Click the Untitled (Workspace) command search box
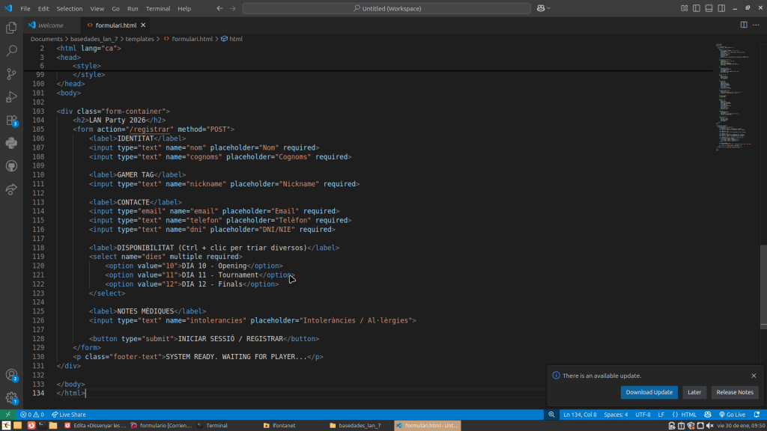The height and width of the screenshot is (431, 767). tap(386, 8)
